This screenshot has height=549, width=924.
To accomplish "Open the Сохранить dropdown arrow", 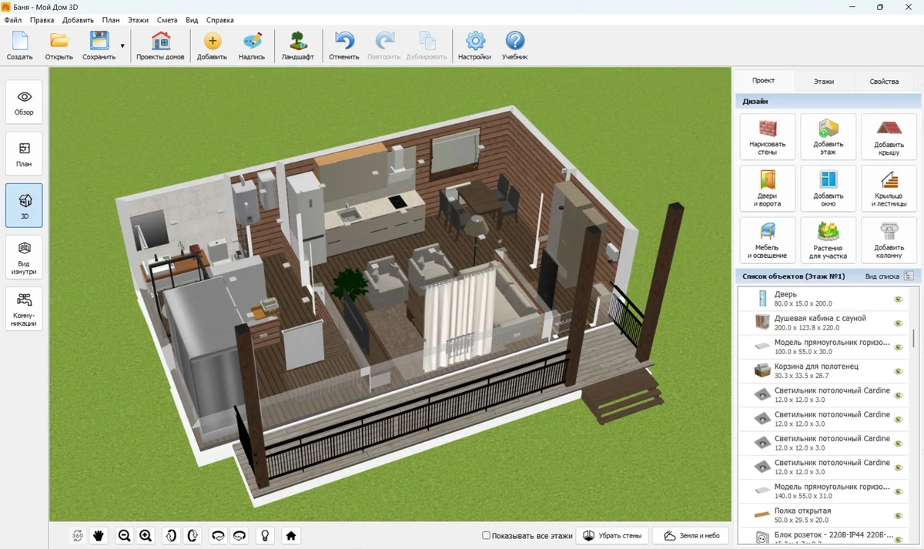I will (x=122, y=46).
